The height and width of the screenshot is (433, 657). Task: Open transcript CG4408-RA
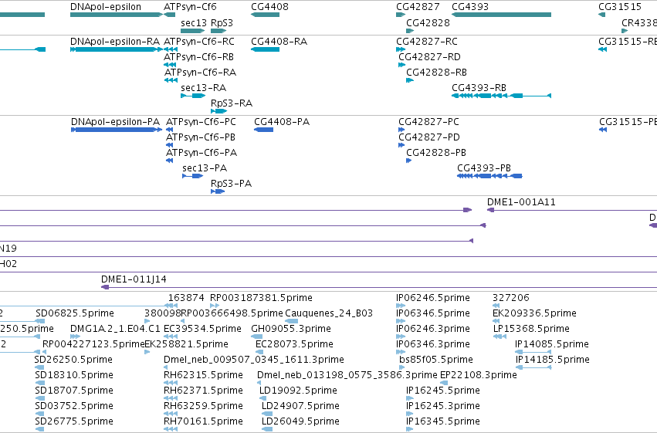click(279, 42)
